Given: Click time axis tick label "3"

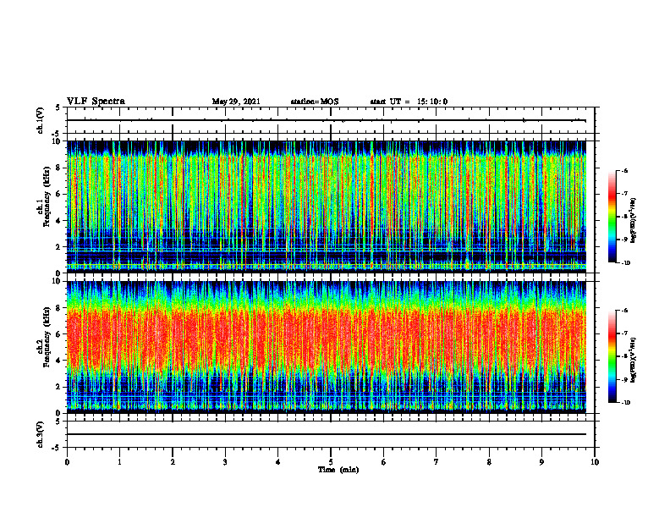Looking at the screenshot, I should (225, 462).
